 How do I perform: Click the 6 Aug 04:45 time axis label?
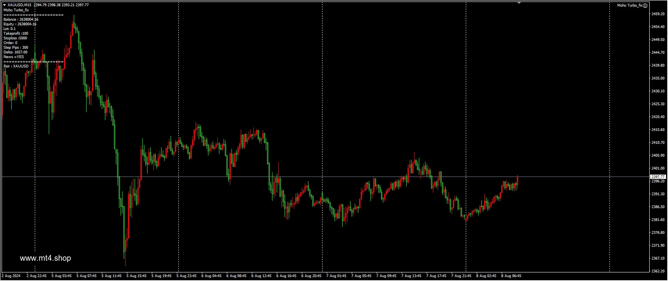click(212, 276)
